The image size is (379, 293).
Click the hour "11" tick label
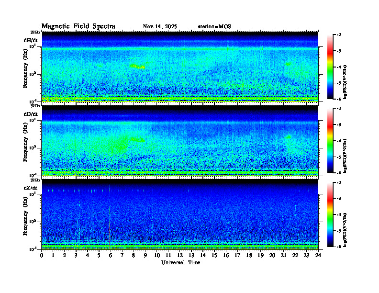pyautogui.click(x=168, y=255)
